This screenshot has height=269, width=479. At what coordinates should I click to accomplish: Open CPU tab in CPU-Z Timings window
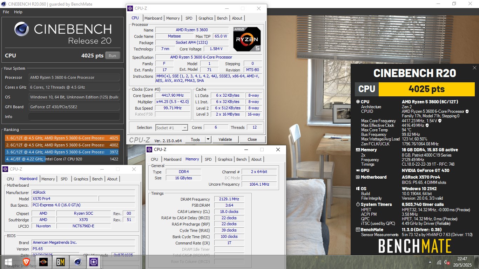coord(154,159)
